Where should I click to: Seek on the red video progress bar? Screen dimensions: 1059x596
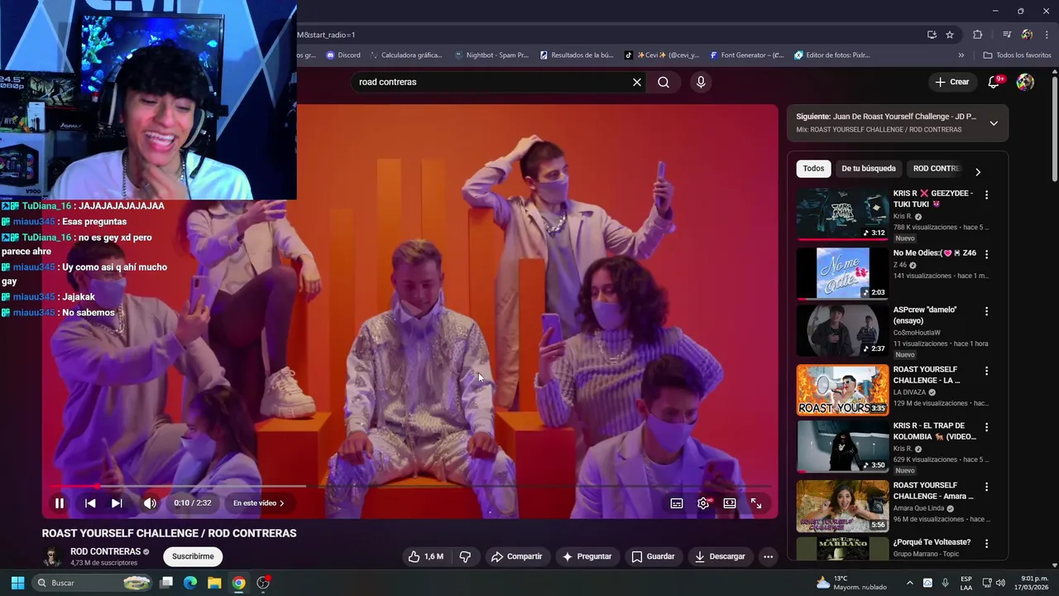click(411, 486)
